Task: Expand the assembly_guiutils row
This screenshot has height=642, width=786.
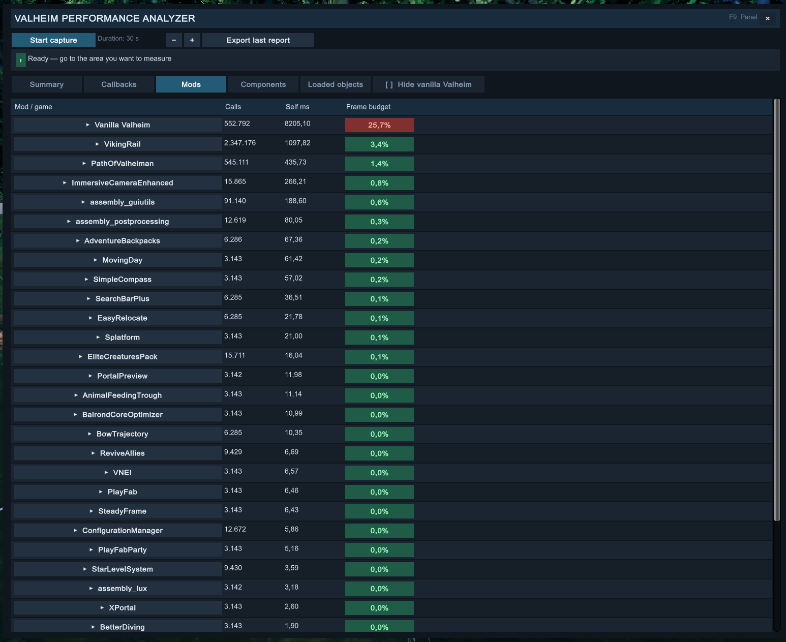Action: [118, 202]
